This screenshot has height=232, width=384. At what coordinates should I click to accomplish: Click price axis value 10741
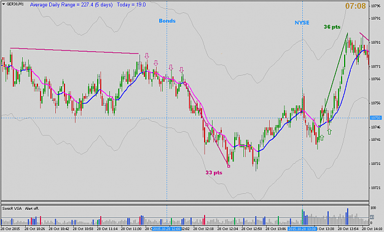[x=375, y=139]
